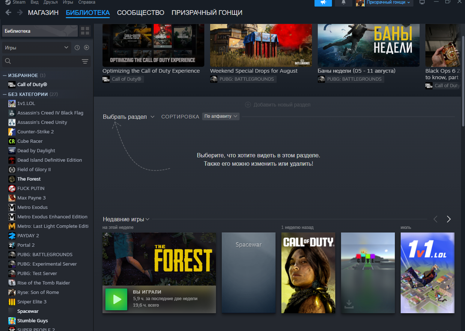Image resolution: width=465 pixels, height=331 pixels.
Task: Click the Counter-Strike 2 game icon
Action: coord(12,132)
